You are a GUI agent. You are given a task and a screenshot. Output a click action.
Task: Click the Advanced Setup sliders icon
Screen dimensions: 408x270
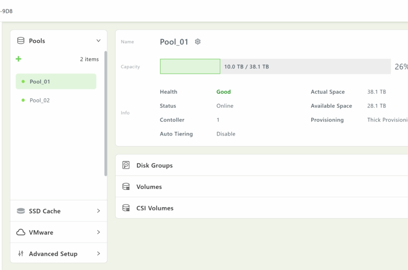coord(21,254)
